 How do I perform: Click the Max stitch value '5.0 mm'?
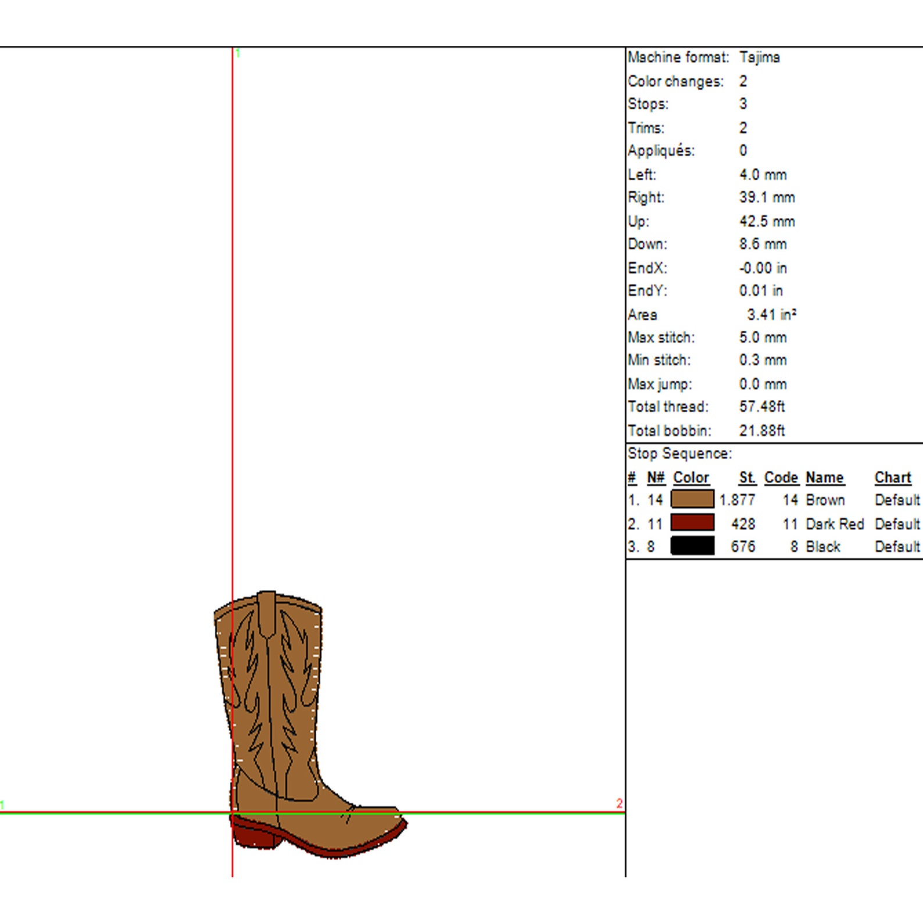click(x=763, y=338)
